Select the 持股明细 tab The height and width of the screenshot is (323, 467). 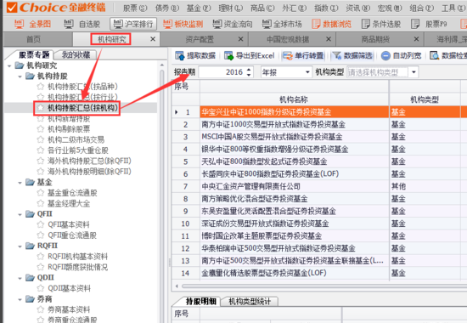(x=201, y=301)
